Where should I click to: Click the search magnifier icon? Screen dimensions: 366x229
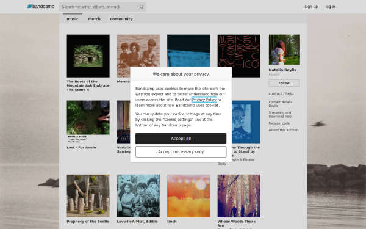click(x=142, y=7)
